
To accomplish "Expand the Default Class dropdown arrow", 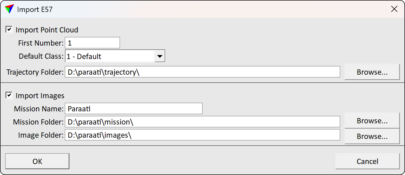I will [x=160, y=56].
